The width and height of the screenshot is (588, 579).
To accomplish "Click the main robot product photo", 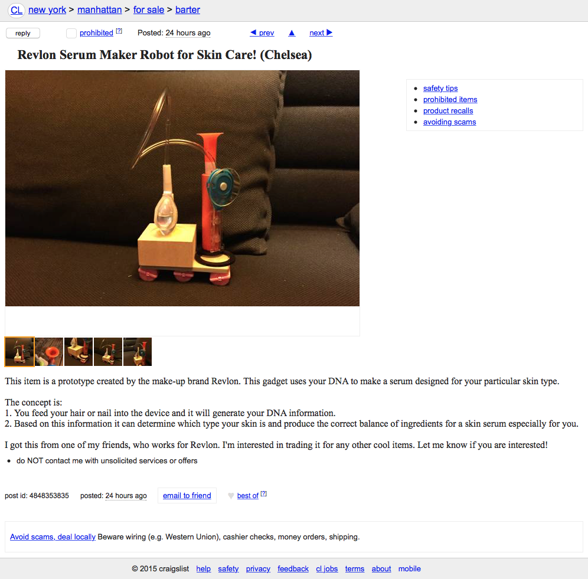I will point(182,188).
